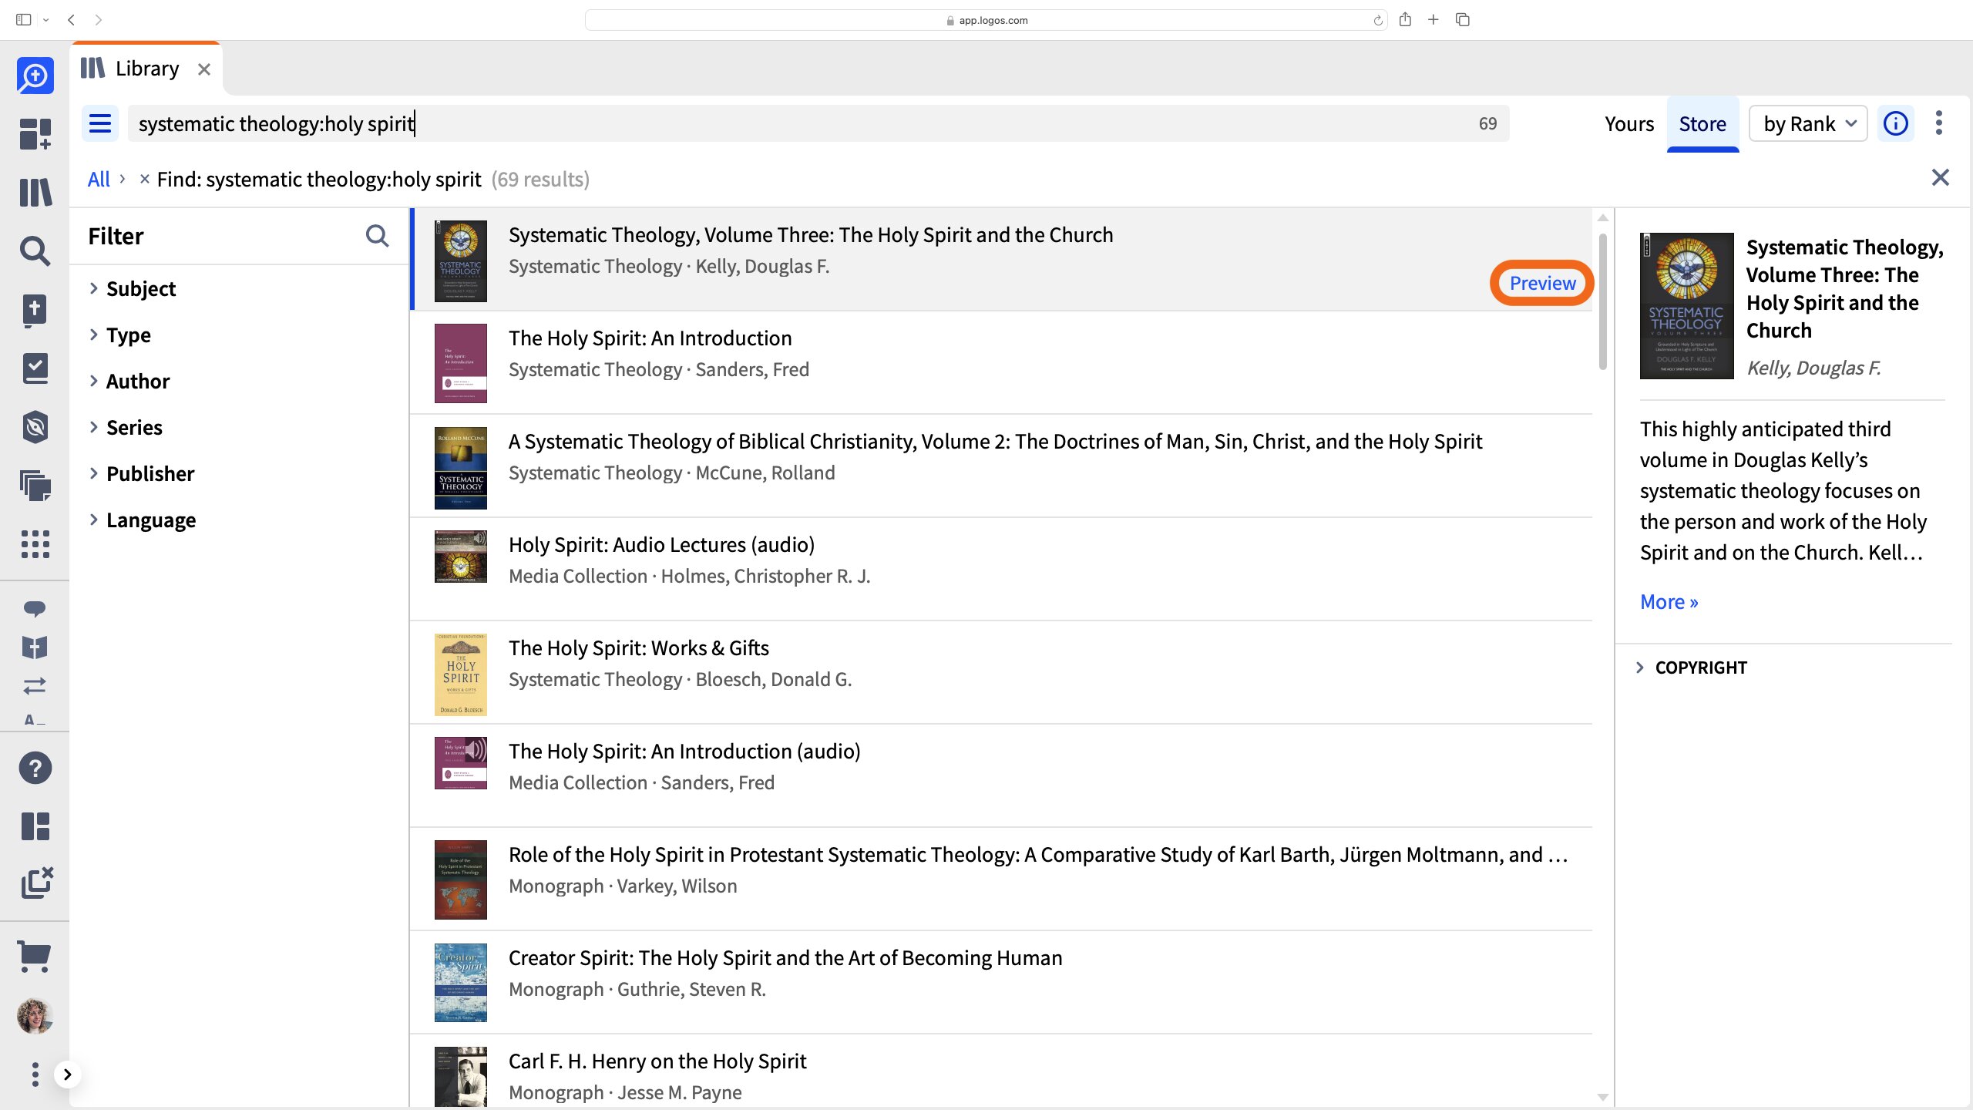Screen dimensions: 1973x1110
Task: Open The Holy Spirit: An Introduction result
Action: 1000,362
